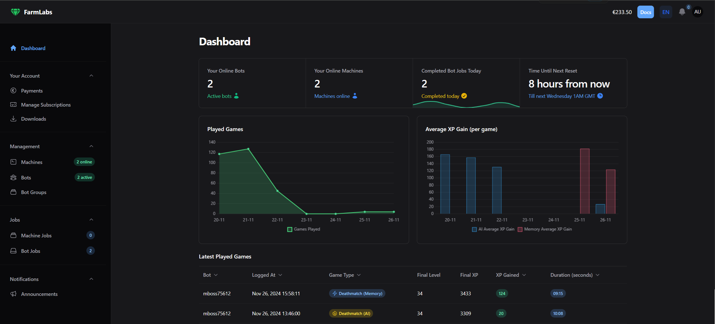Image resolution: width=715 pixels, height=324 pixels.
Task: Click the €233.50 balance
Action: (x=622, y=12)
